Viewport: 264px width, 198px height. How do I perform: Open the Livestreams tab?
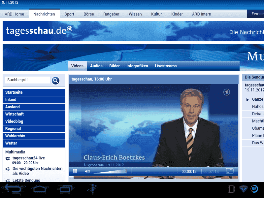click(166, 66)
